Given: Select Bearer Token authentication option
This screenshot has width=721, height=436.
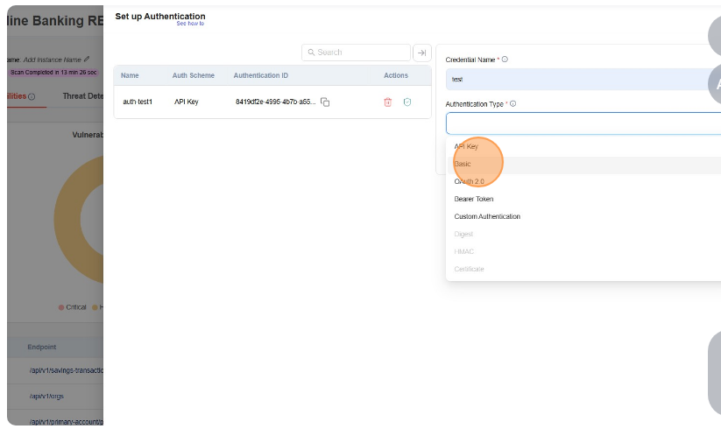Looking at the screenshot, I should [x=473, y=199].
